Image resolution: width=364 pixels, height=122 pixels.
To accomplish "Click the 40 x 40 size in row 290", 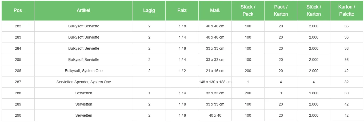I will coord(215,115).
